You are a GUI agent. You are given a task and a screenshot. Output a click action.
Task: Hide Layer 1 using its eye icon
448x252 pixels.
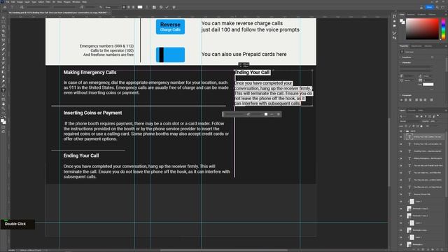[x=401, y=237]
